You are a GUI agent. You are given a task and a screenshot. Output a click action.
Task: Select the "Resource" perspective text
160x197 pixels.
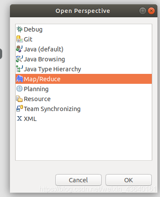[37, 99]
